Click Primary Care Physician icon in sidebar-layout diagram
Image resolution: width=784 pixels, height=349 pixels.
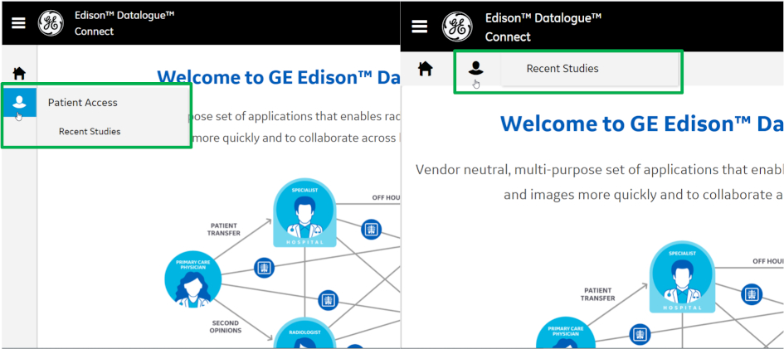coord(193,279)
